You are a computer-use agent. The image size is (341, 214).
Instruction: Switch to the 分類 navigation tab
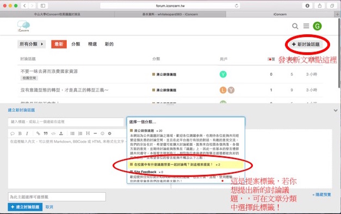[76, 44]
